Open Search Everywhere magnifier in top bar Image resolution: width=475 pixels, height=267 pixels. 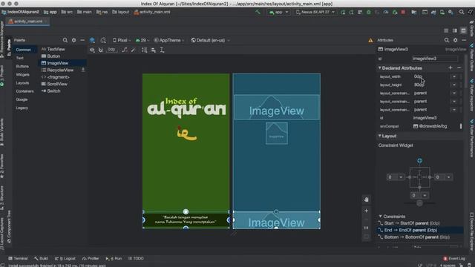[462, 12]
